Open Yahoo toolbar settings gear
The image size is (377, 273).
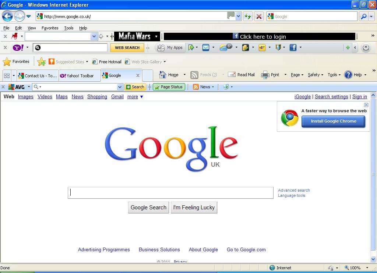[366, 47]
